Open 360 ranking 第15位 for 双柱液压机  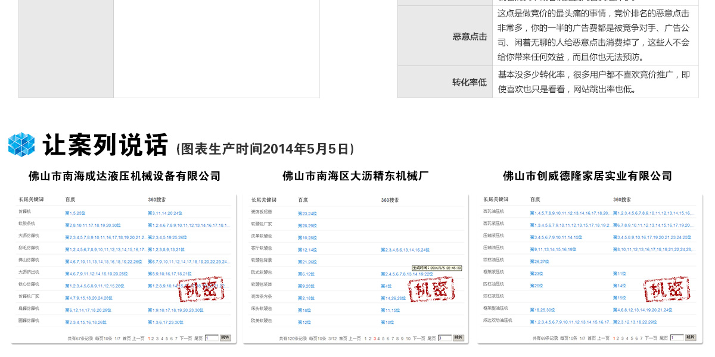coord(620,298)
